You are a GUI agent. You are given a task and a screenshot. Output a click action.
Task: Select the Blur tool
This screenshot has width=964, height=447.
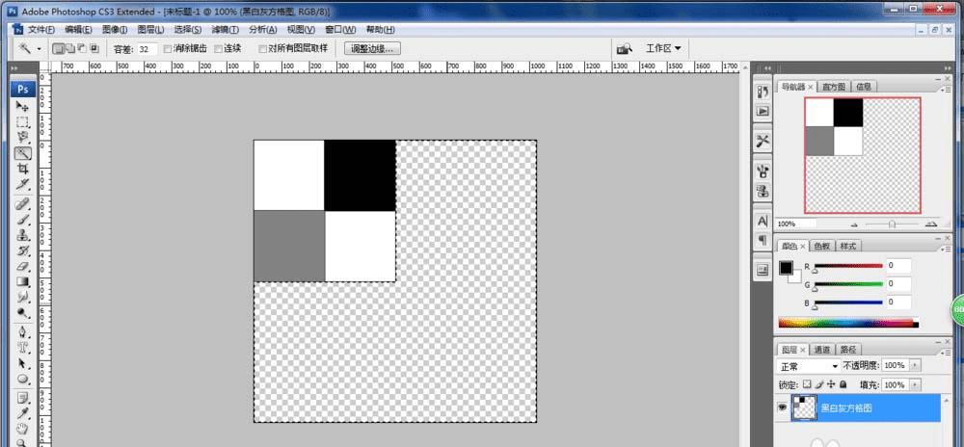[23, 297]
